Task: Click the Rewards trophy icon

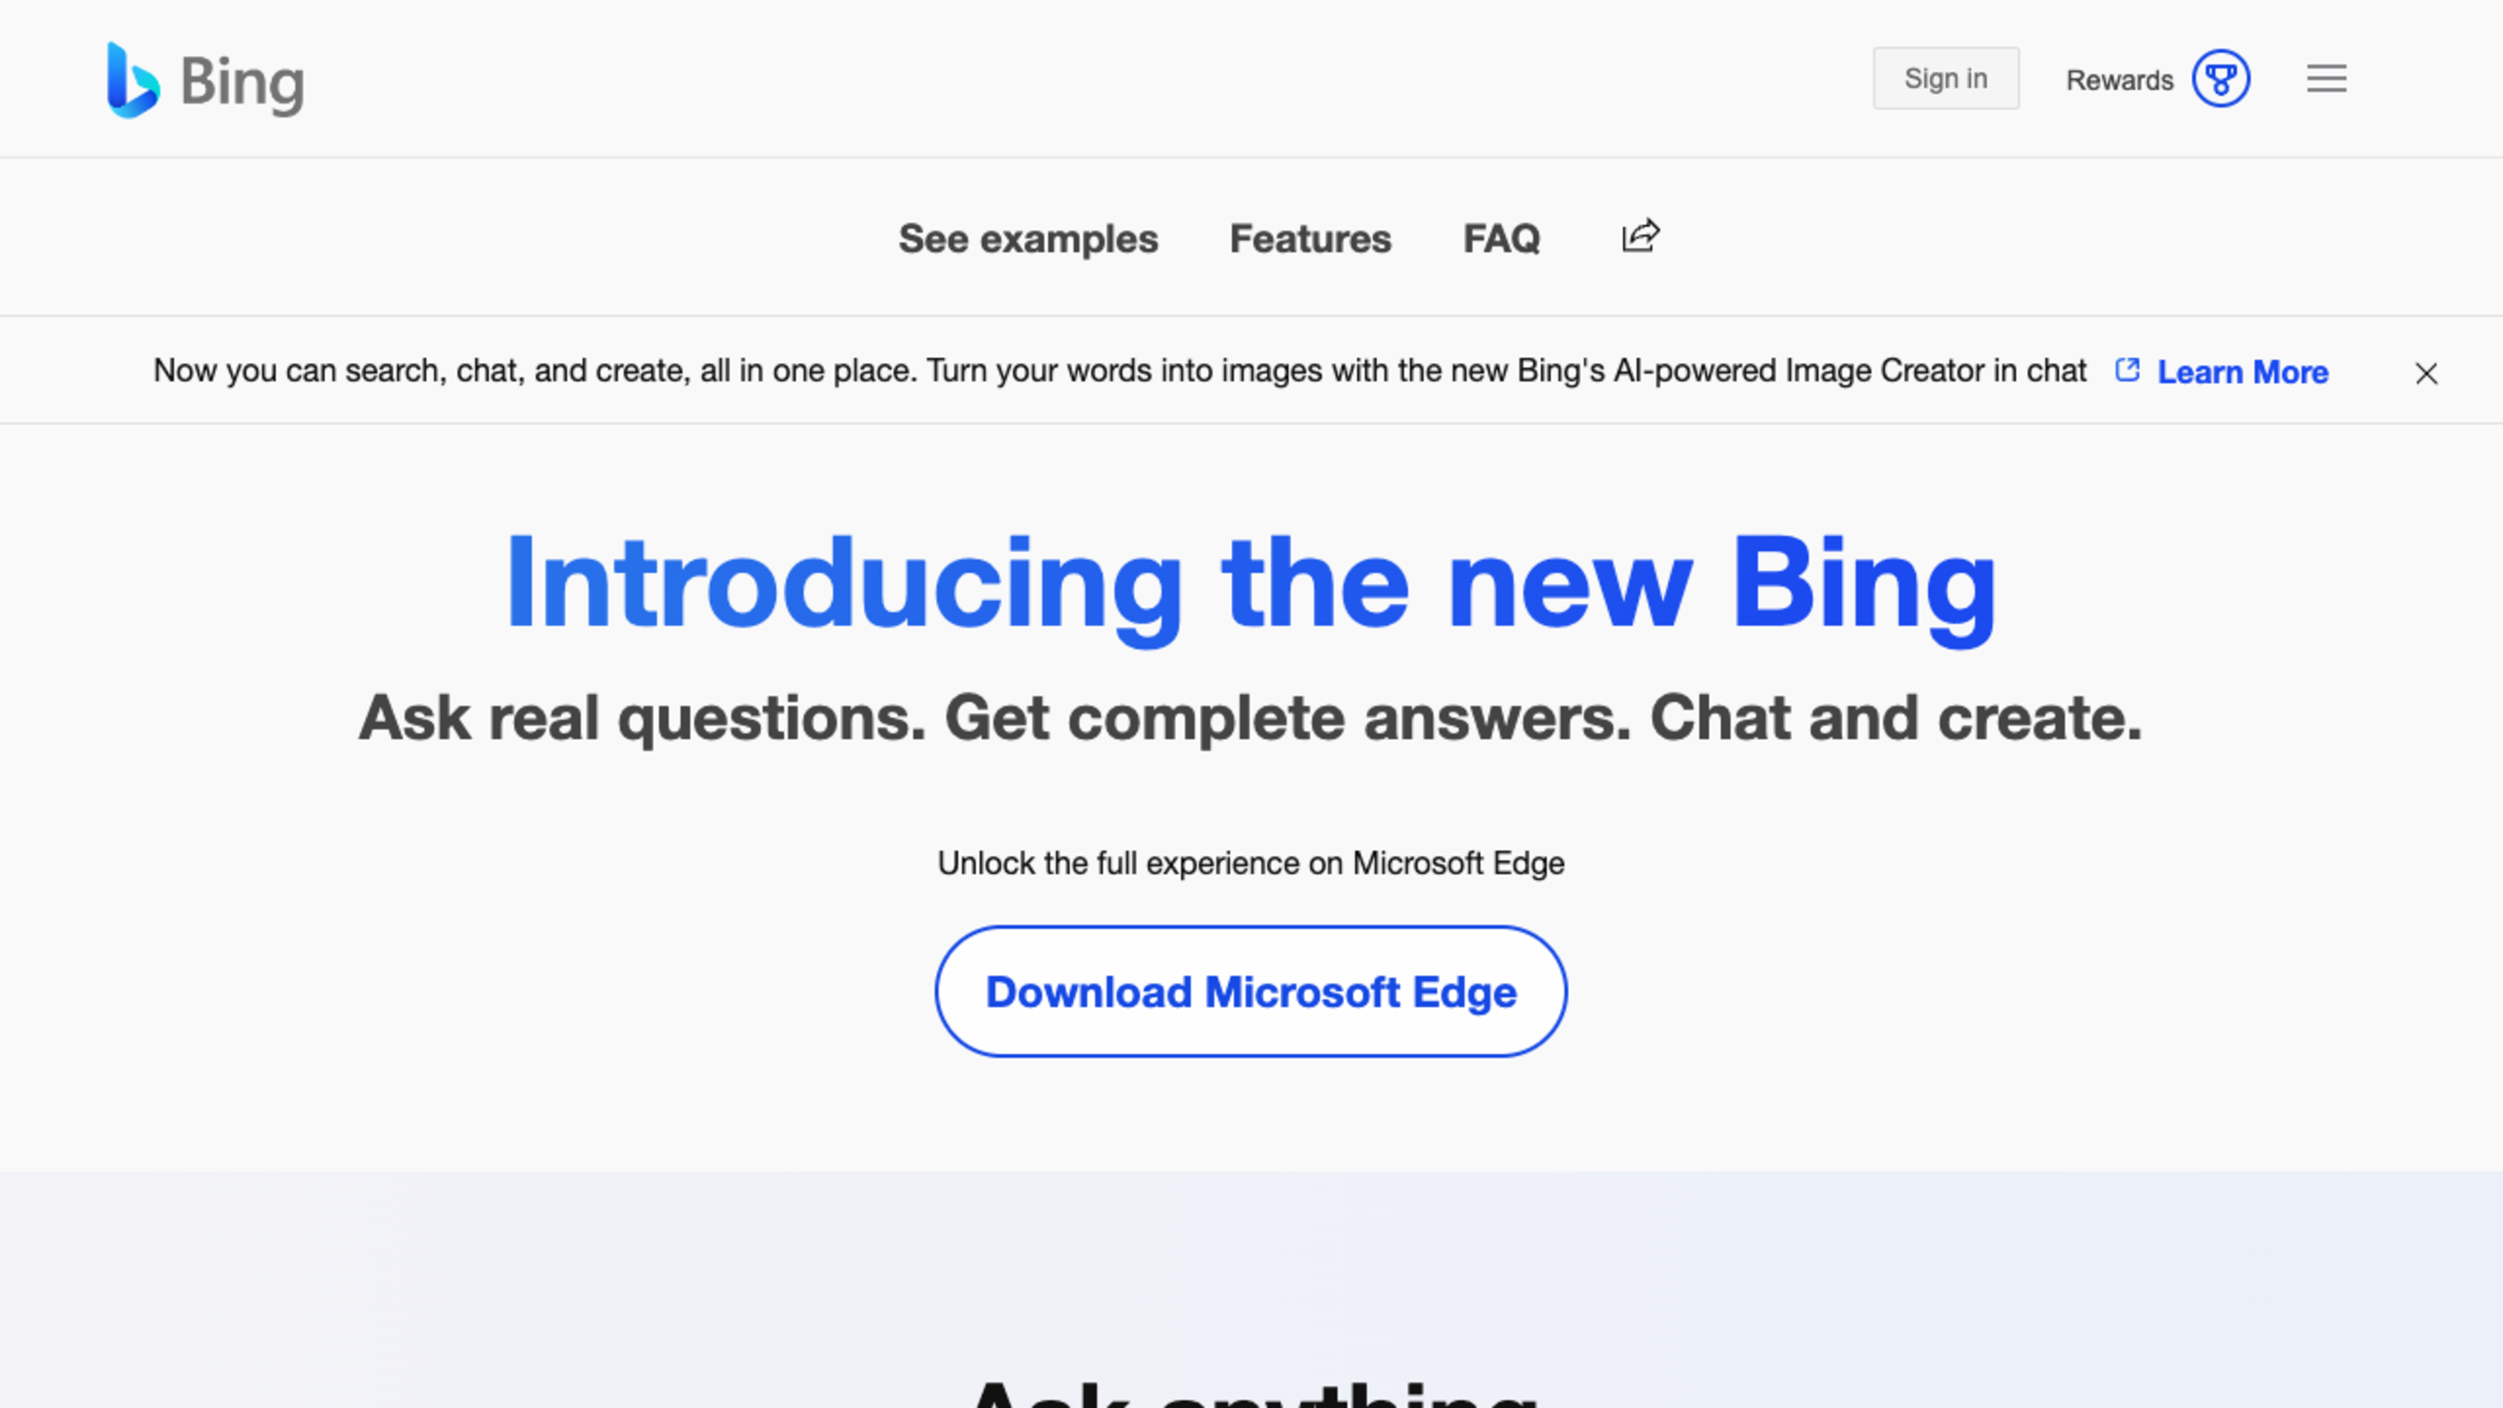Action: (x=2223, y=79)
